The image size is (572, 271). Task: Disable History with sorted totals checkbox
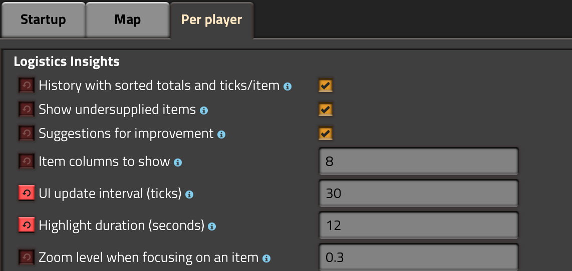pyautogui.click(x=326, y=86)
